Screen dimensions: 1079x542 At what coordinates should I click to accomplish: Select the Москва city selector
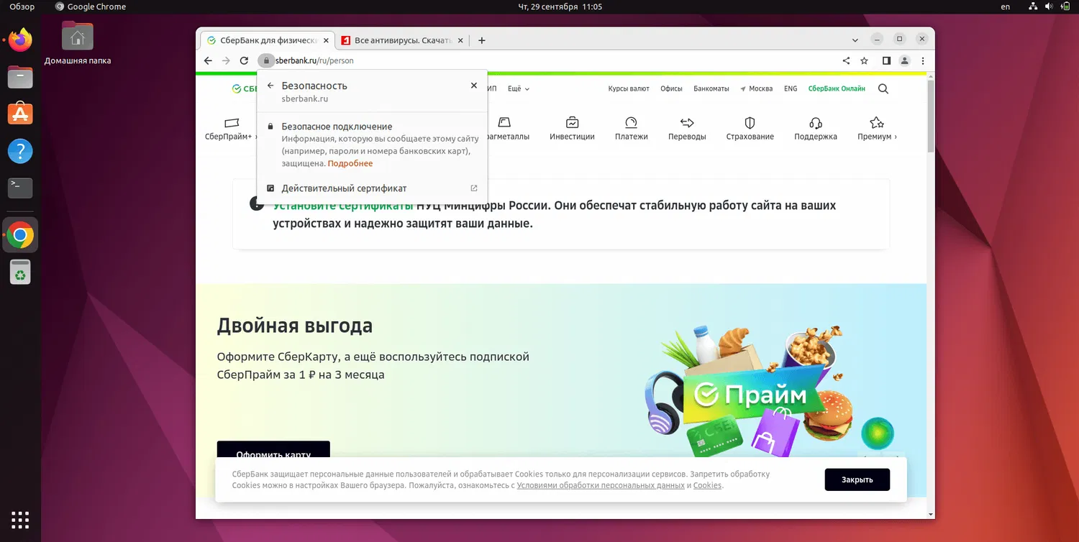pyautogui.click(x=756, y=89)
